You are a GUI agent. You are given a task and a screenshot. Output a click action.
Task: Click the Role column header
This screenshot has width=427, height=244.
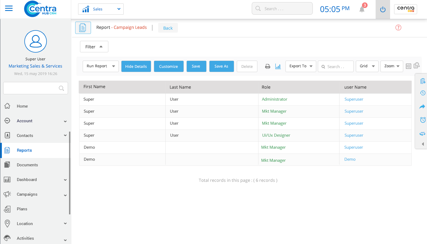[266, 87]
